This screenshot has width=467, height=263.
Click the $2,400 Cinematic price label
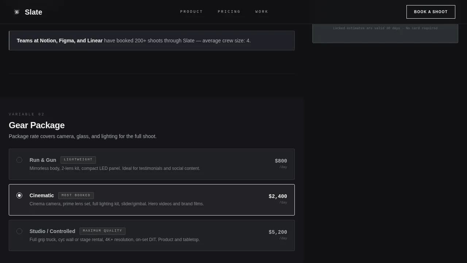point(278,196)
